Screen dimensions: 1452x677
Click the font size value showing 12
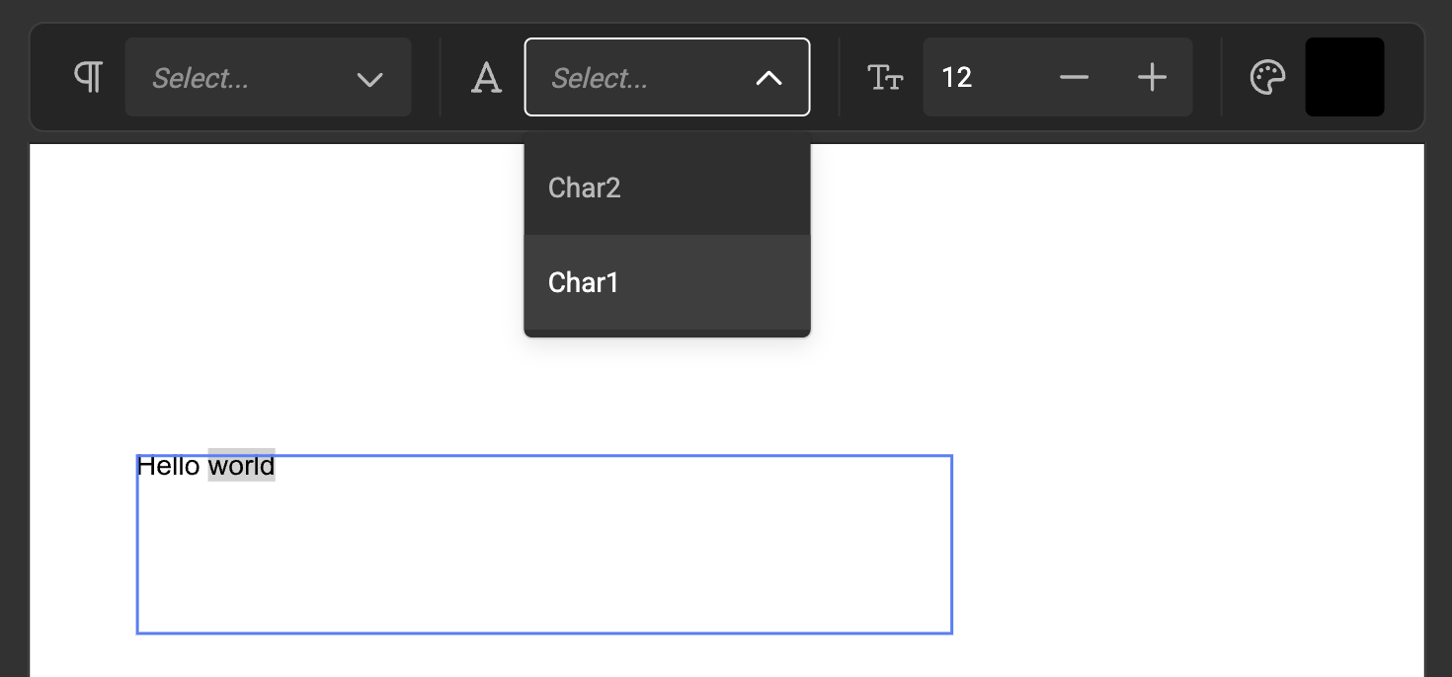point(956,77)
